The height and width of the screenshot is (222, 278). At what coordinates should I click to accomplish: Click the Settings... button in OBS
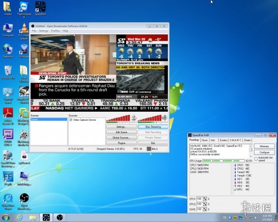click(121, 127)
